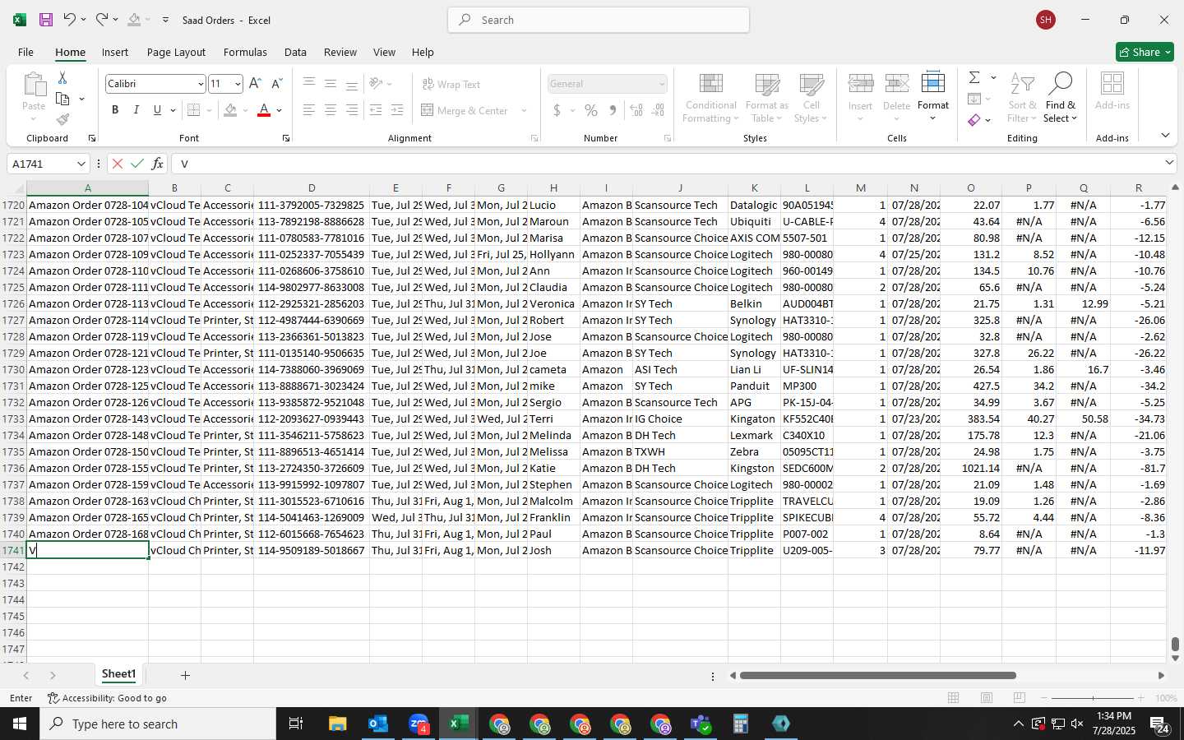Toggle Italic formatting

[x=136, y=110]
